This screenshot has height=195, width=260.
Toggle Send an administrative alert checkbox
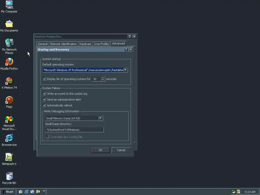(x=44, y=100)
